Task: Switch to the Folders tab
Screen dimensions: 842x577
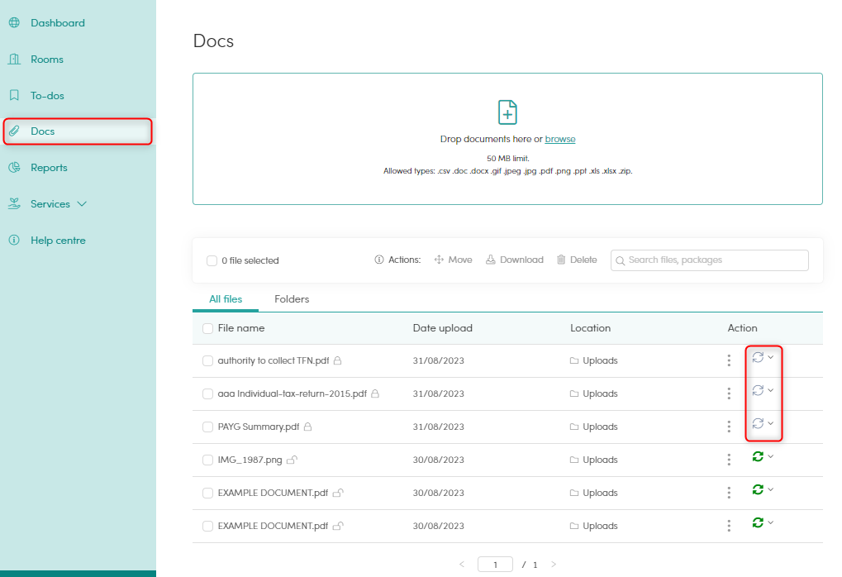Action: (292, 299)
